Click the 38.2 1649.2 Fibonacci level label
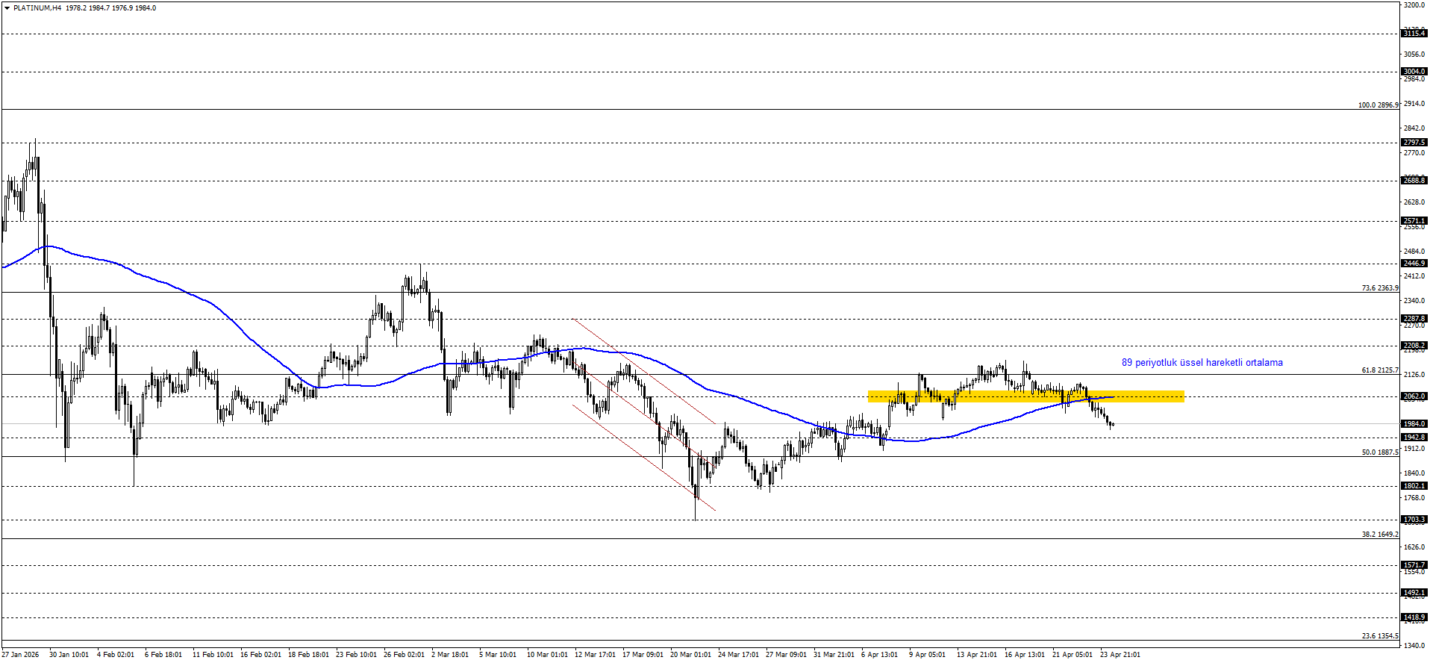 [1380, 535]
